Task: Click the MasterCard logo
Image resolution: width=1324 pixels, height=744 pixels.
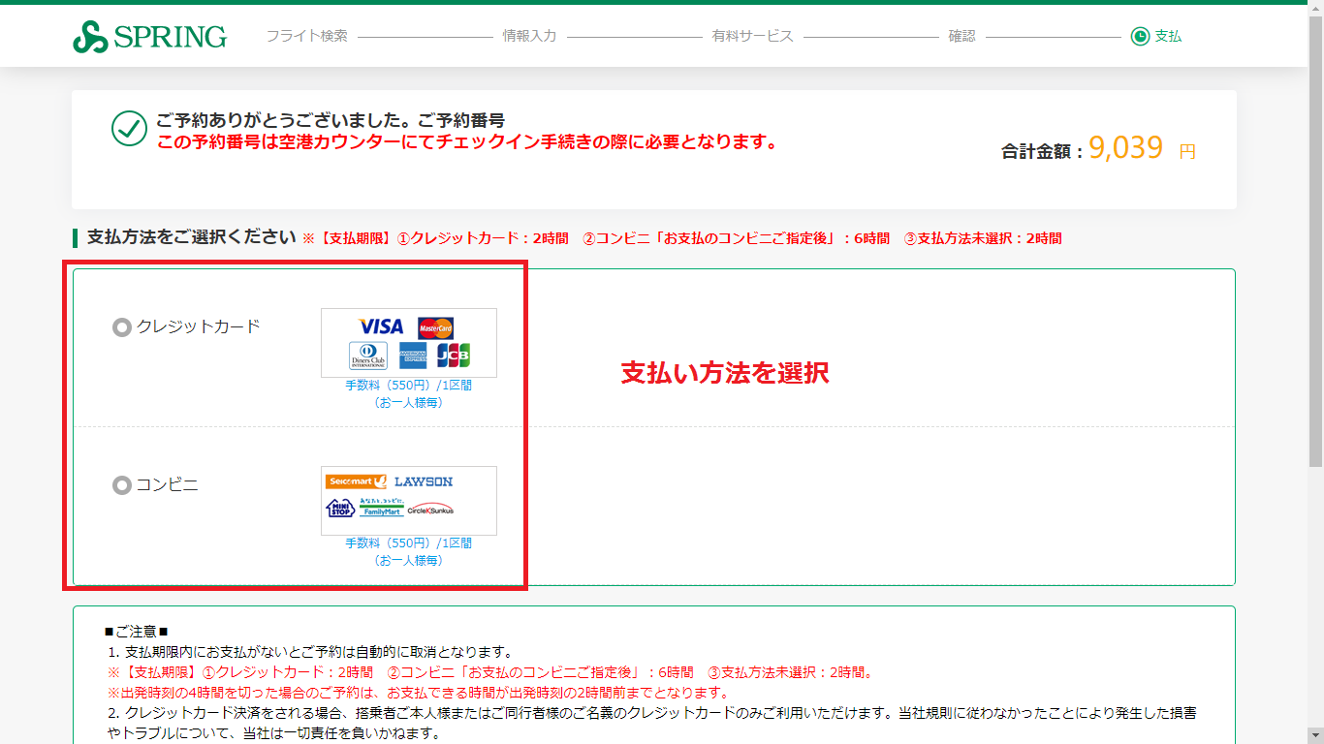Action: click(x=435, y=328)
